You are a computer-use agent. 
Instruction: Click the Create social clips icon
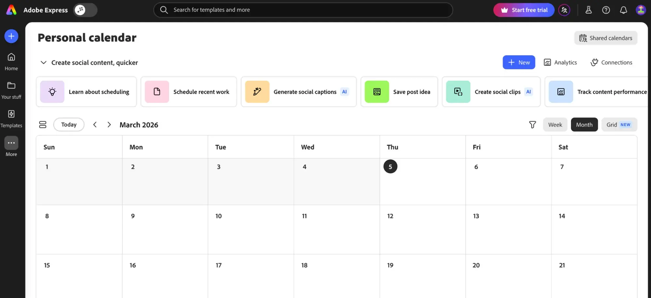[x=458, y=91]
